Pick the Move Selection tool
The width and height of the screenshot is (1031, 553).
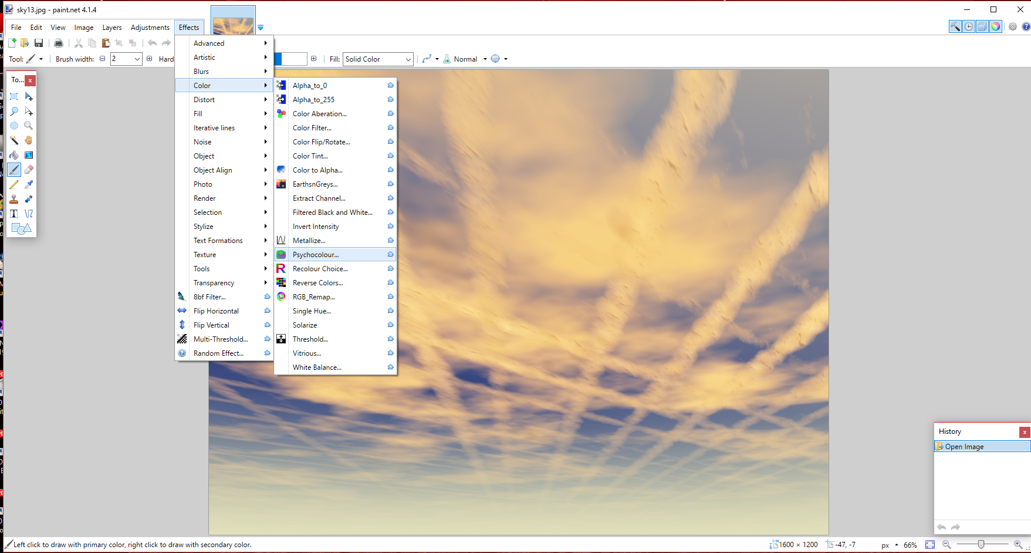(x=29, y=111)
